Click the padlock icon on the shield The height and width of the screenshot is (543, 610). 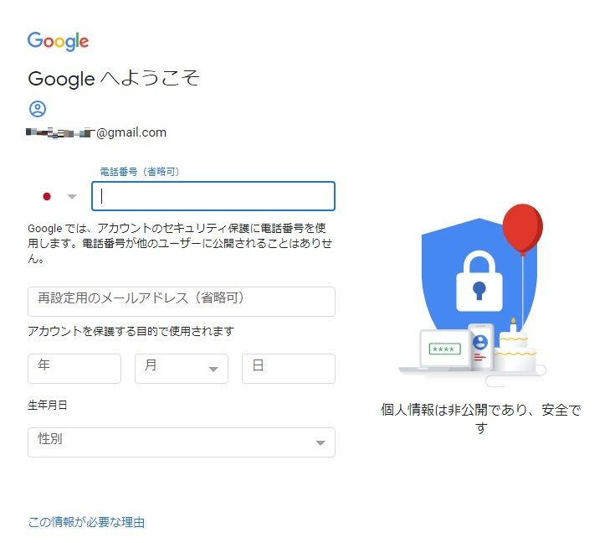(479, 282)
